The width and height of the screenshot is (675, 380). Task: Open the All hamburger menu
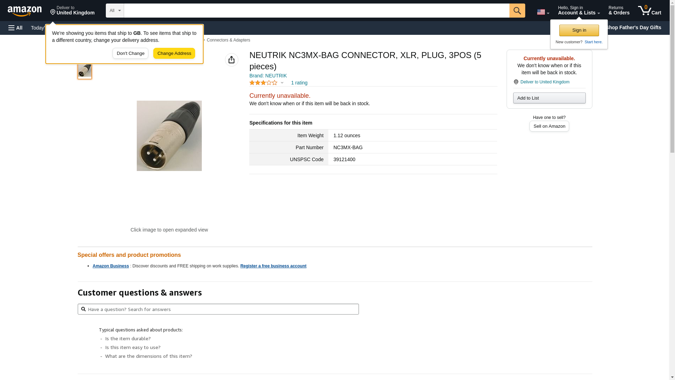coord(15,28)
